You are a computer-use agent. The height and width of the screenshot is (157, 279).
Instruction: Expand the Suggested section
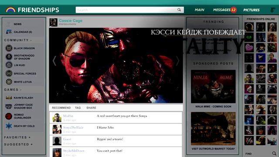click(x=18, y=144)
